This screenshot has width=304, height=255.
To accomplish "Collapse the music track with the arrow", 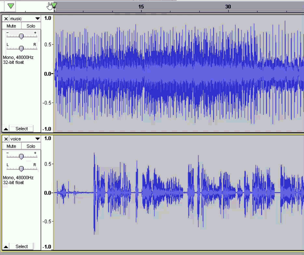I will [x=6, y=129].
